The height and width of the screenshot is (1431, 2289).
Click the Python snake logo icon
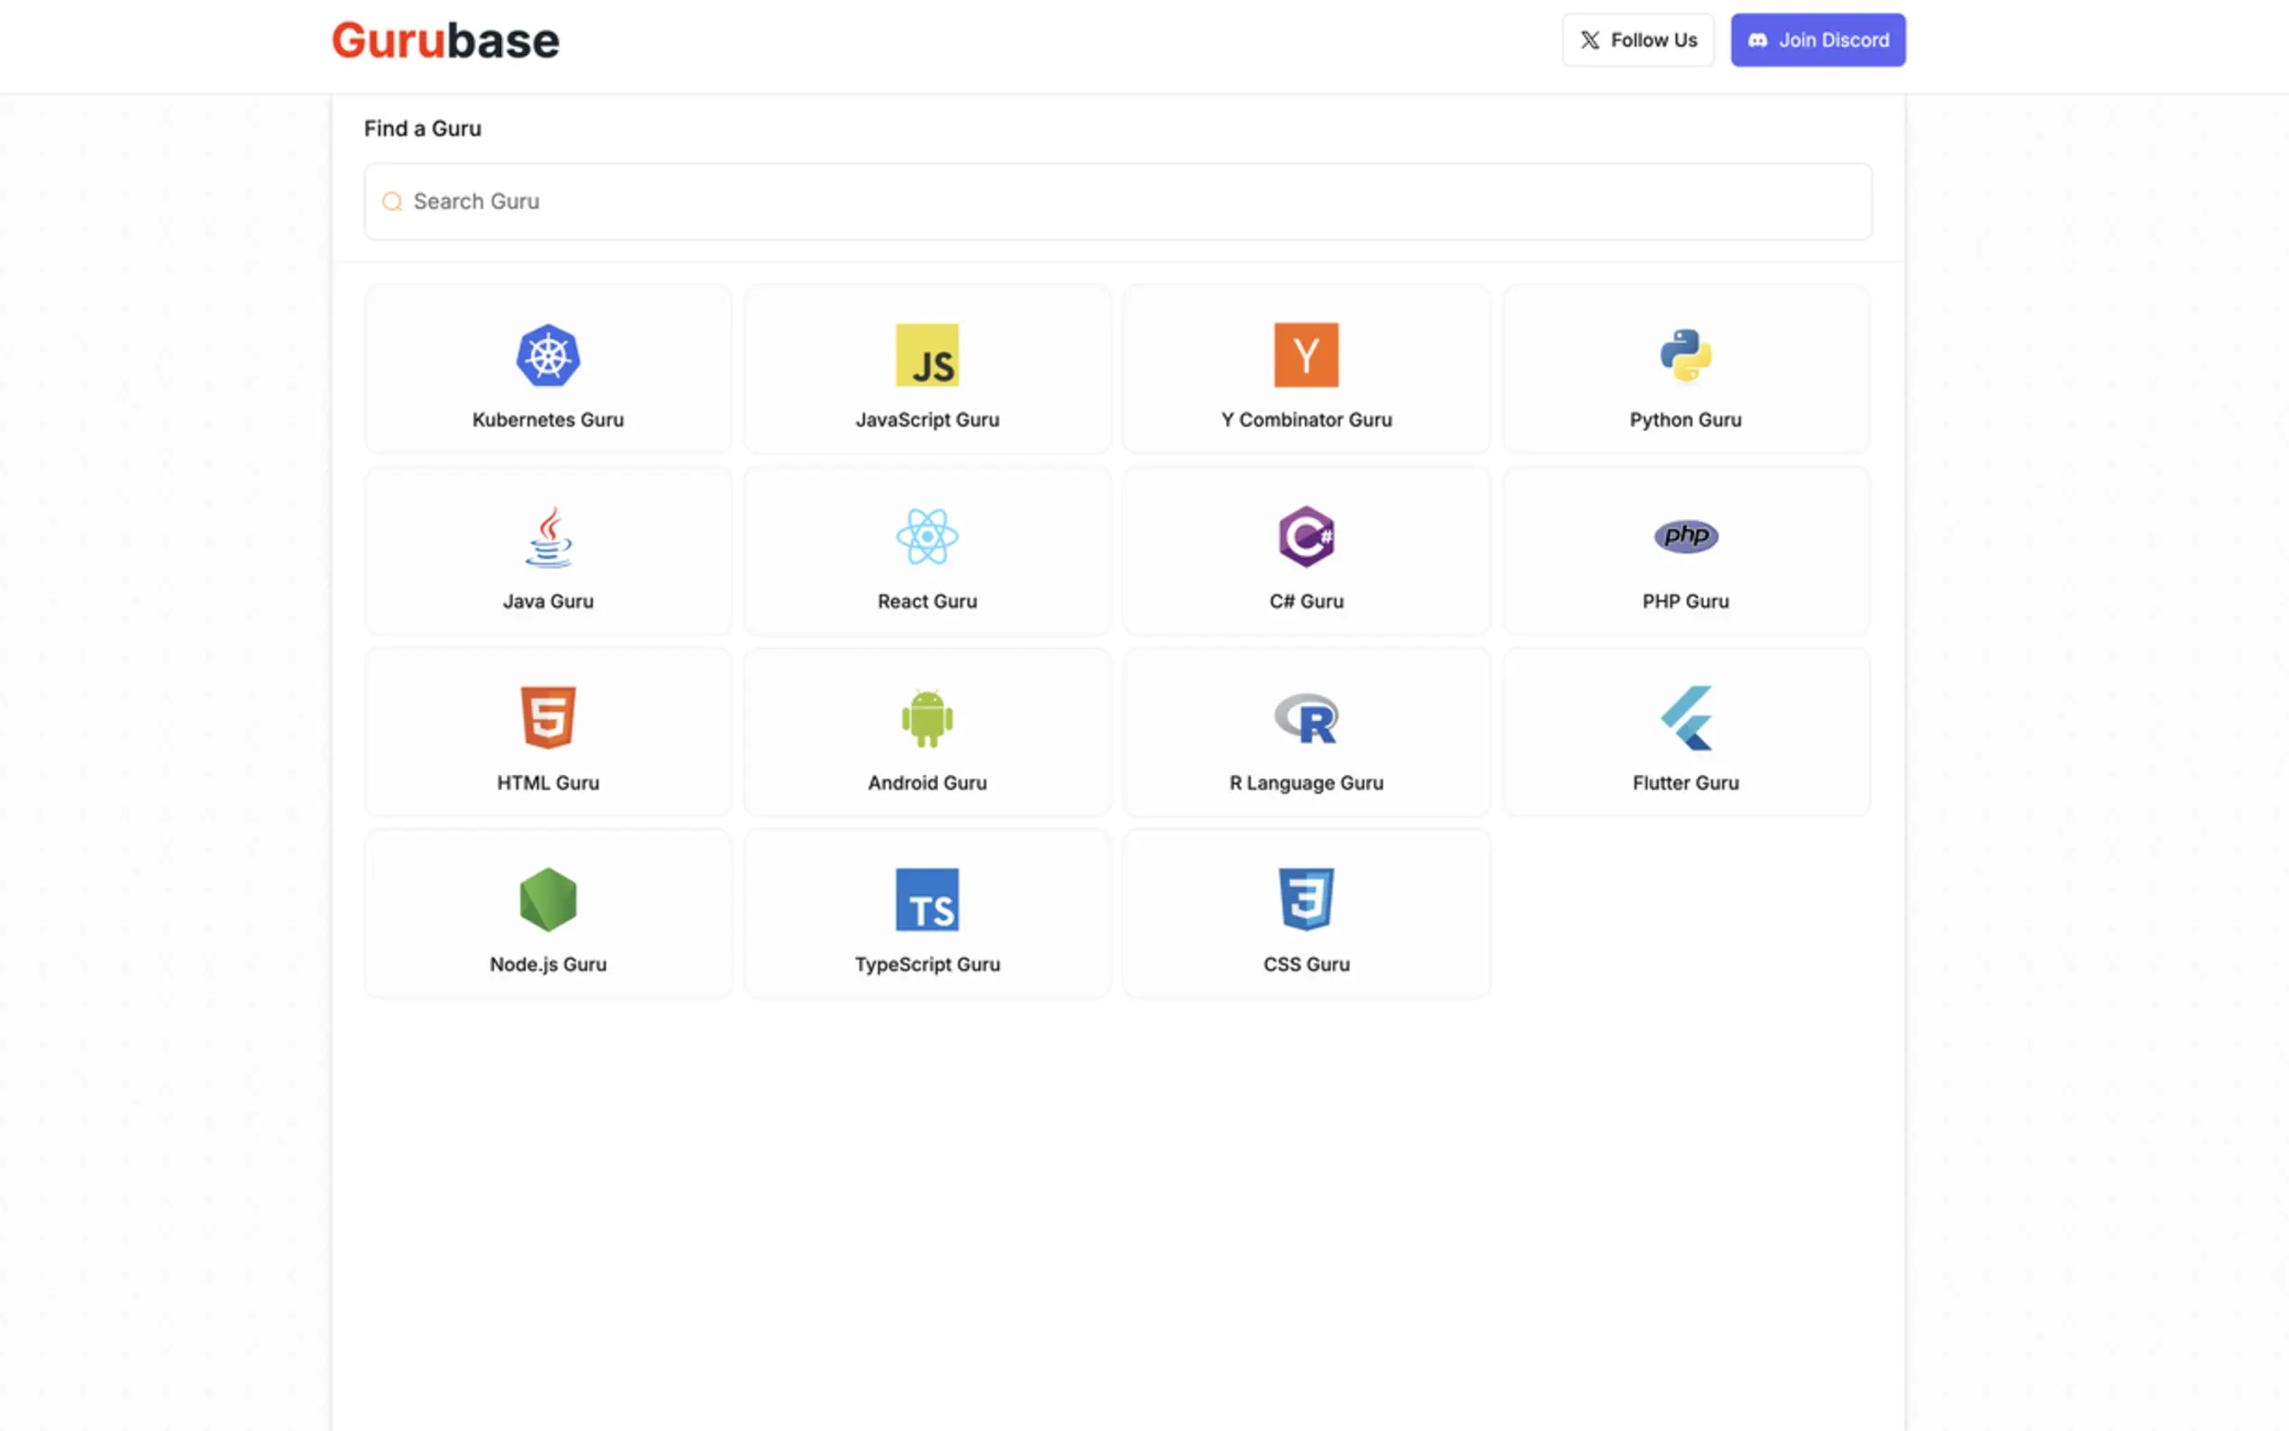(x=1685, y=355)
